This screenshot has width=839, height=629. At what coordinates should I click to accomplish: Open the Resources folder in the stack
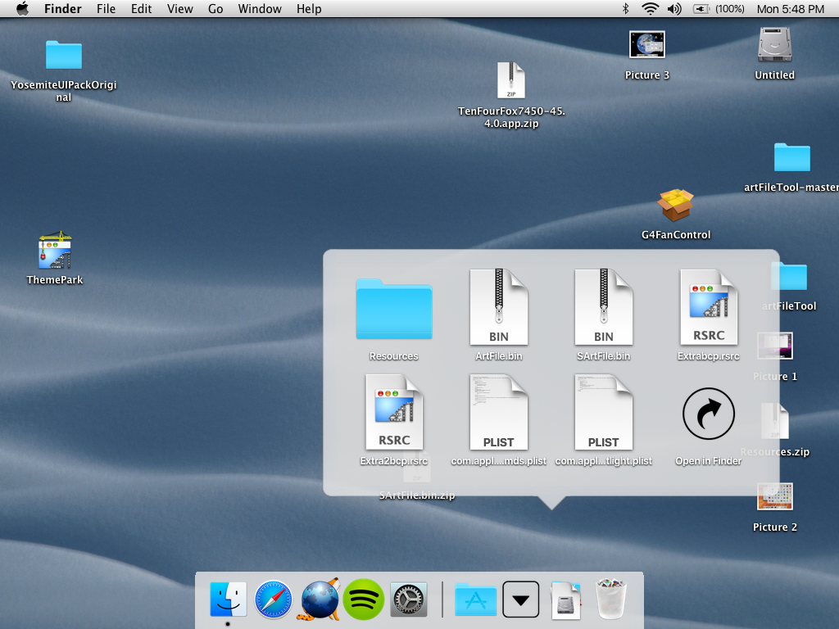tap(394, 309)
